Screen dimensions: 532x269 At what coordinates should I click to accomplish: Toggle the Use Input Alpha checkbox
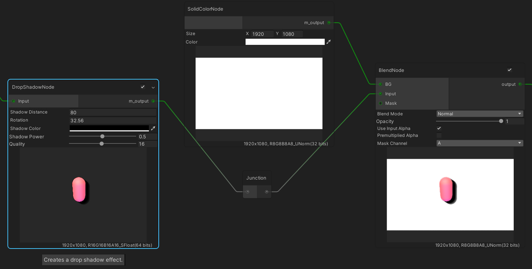click(439, 129)
